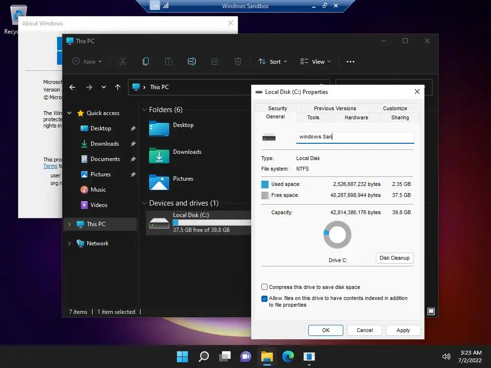Click the Cut scissors icon in toolbar
Viewport: 491px width, 368px height.
coord(122,62)
